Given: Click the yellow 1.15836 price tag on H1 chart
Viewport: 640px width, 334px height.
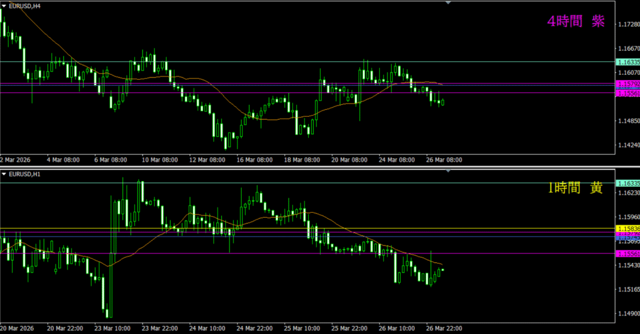Looking at the screenshot, I should 627,228.
